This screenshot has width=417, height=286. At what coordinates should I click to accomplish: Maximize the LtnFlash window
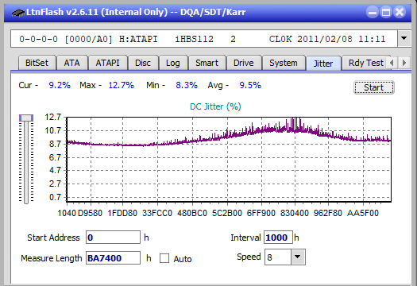[x=386, y=12]
